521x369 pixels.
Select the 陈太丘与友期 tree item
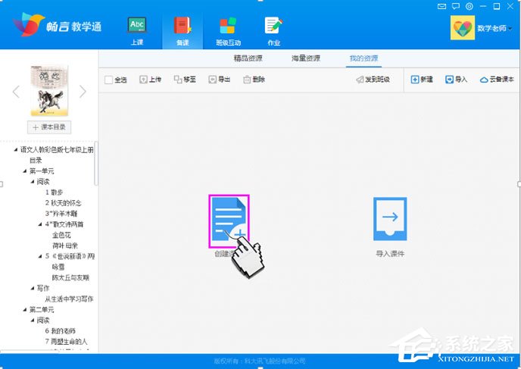click(x=70, y=277)
